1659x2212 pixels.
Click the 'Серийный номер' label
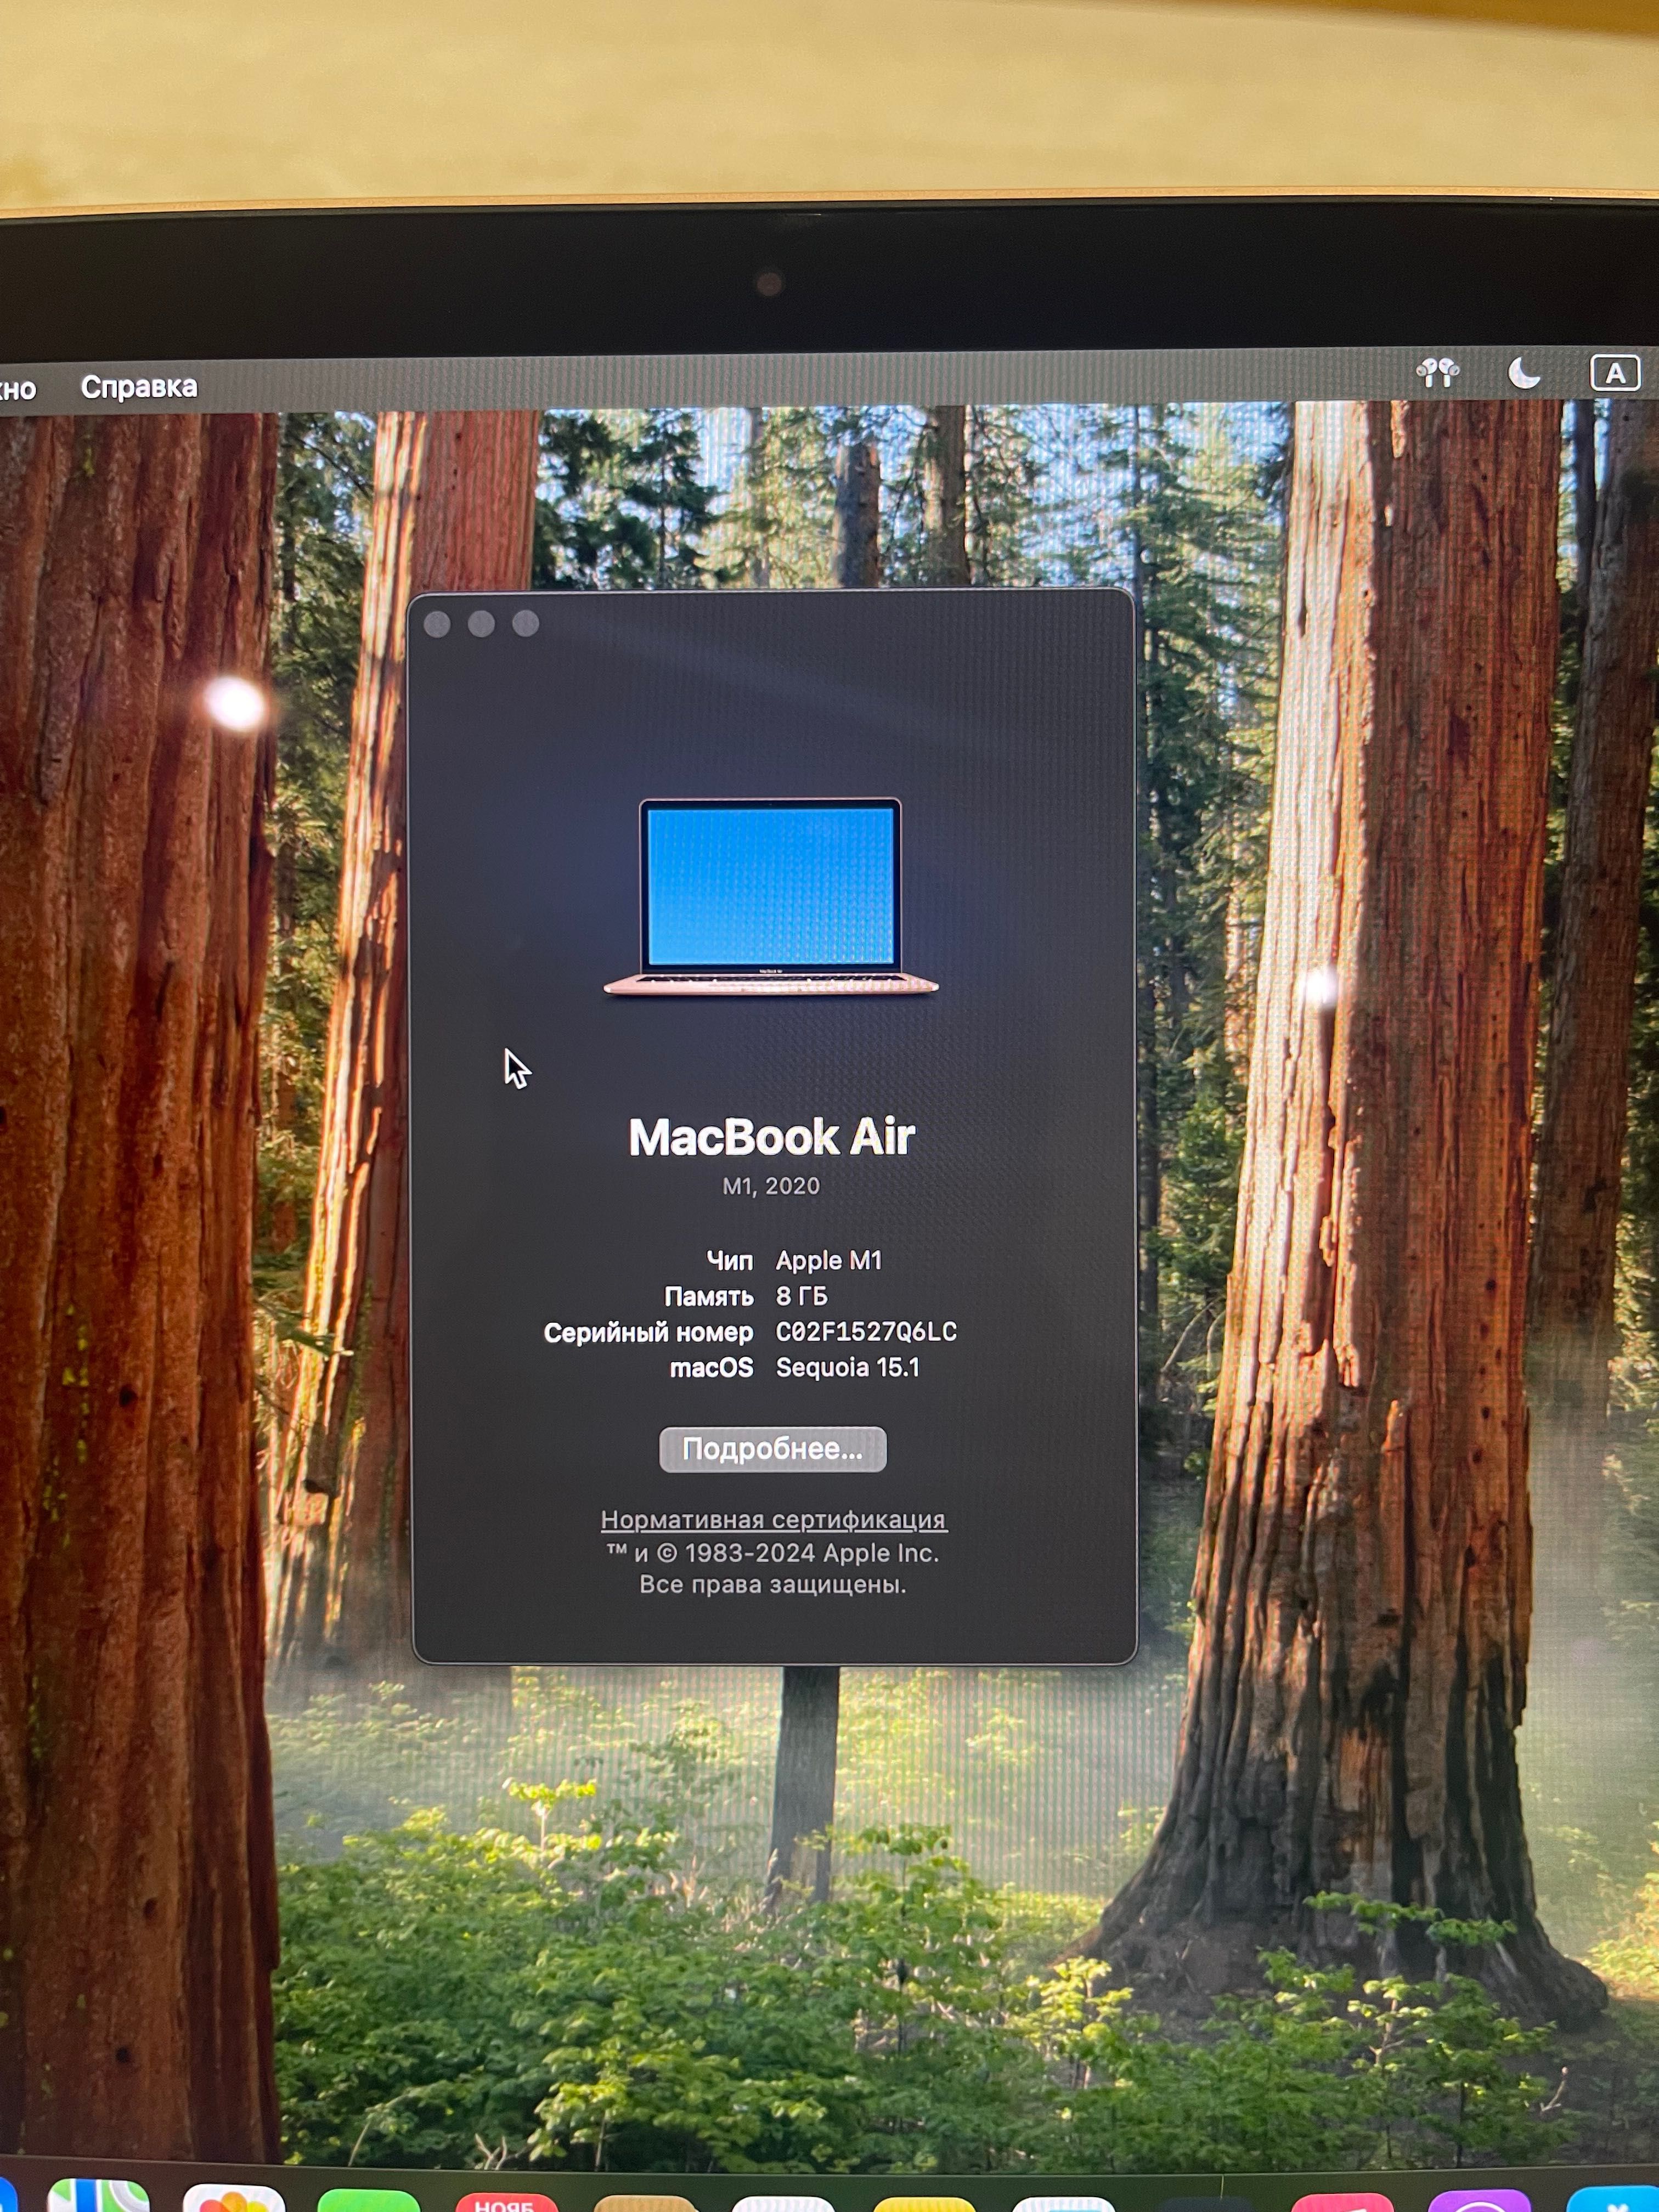pos(648,1332)
